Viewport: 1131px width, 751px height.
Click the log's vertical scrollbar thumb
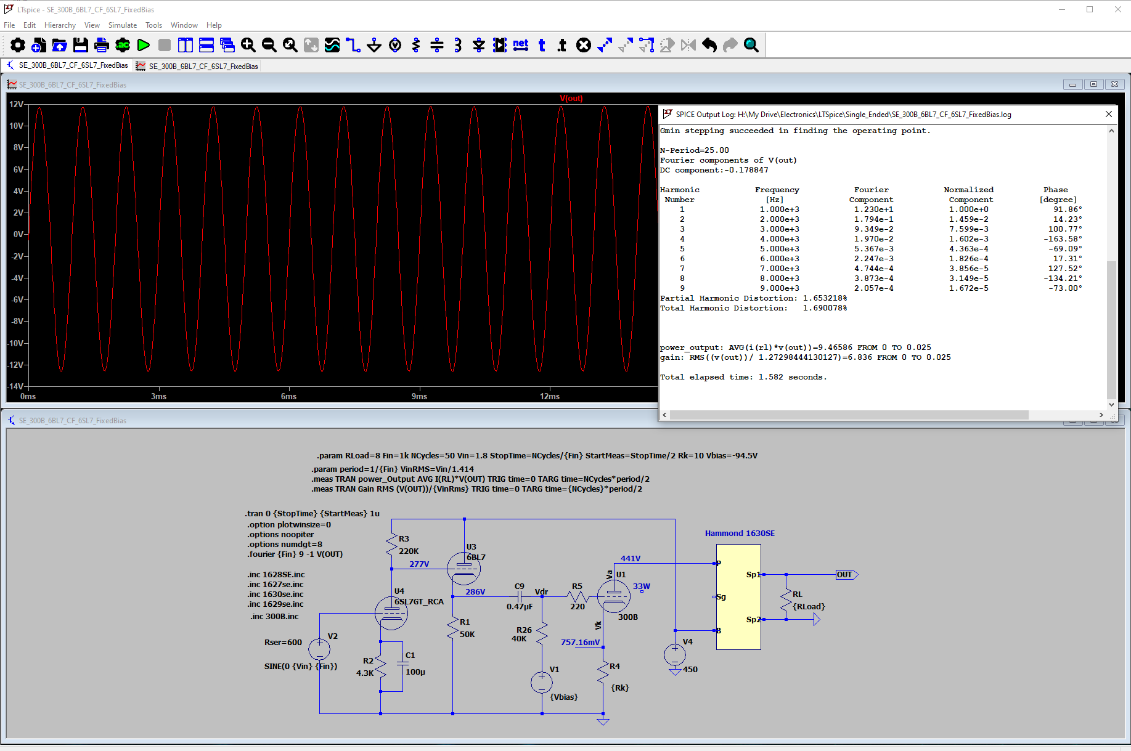1111,330
